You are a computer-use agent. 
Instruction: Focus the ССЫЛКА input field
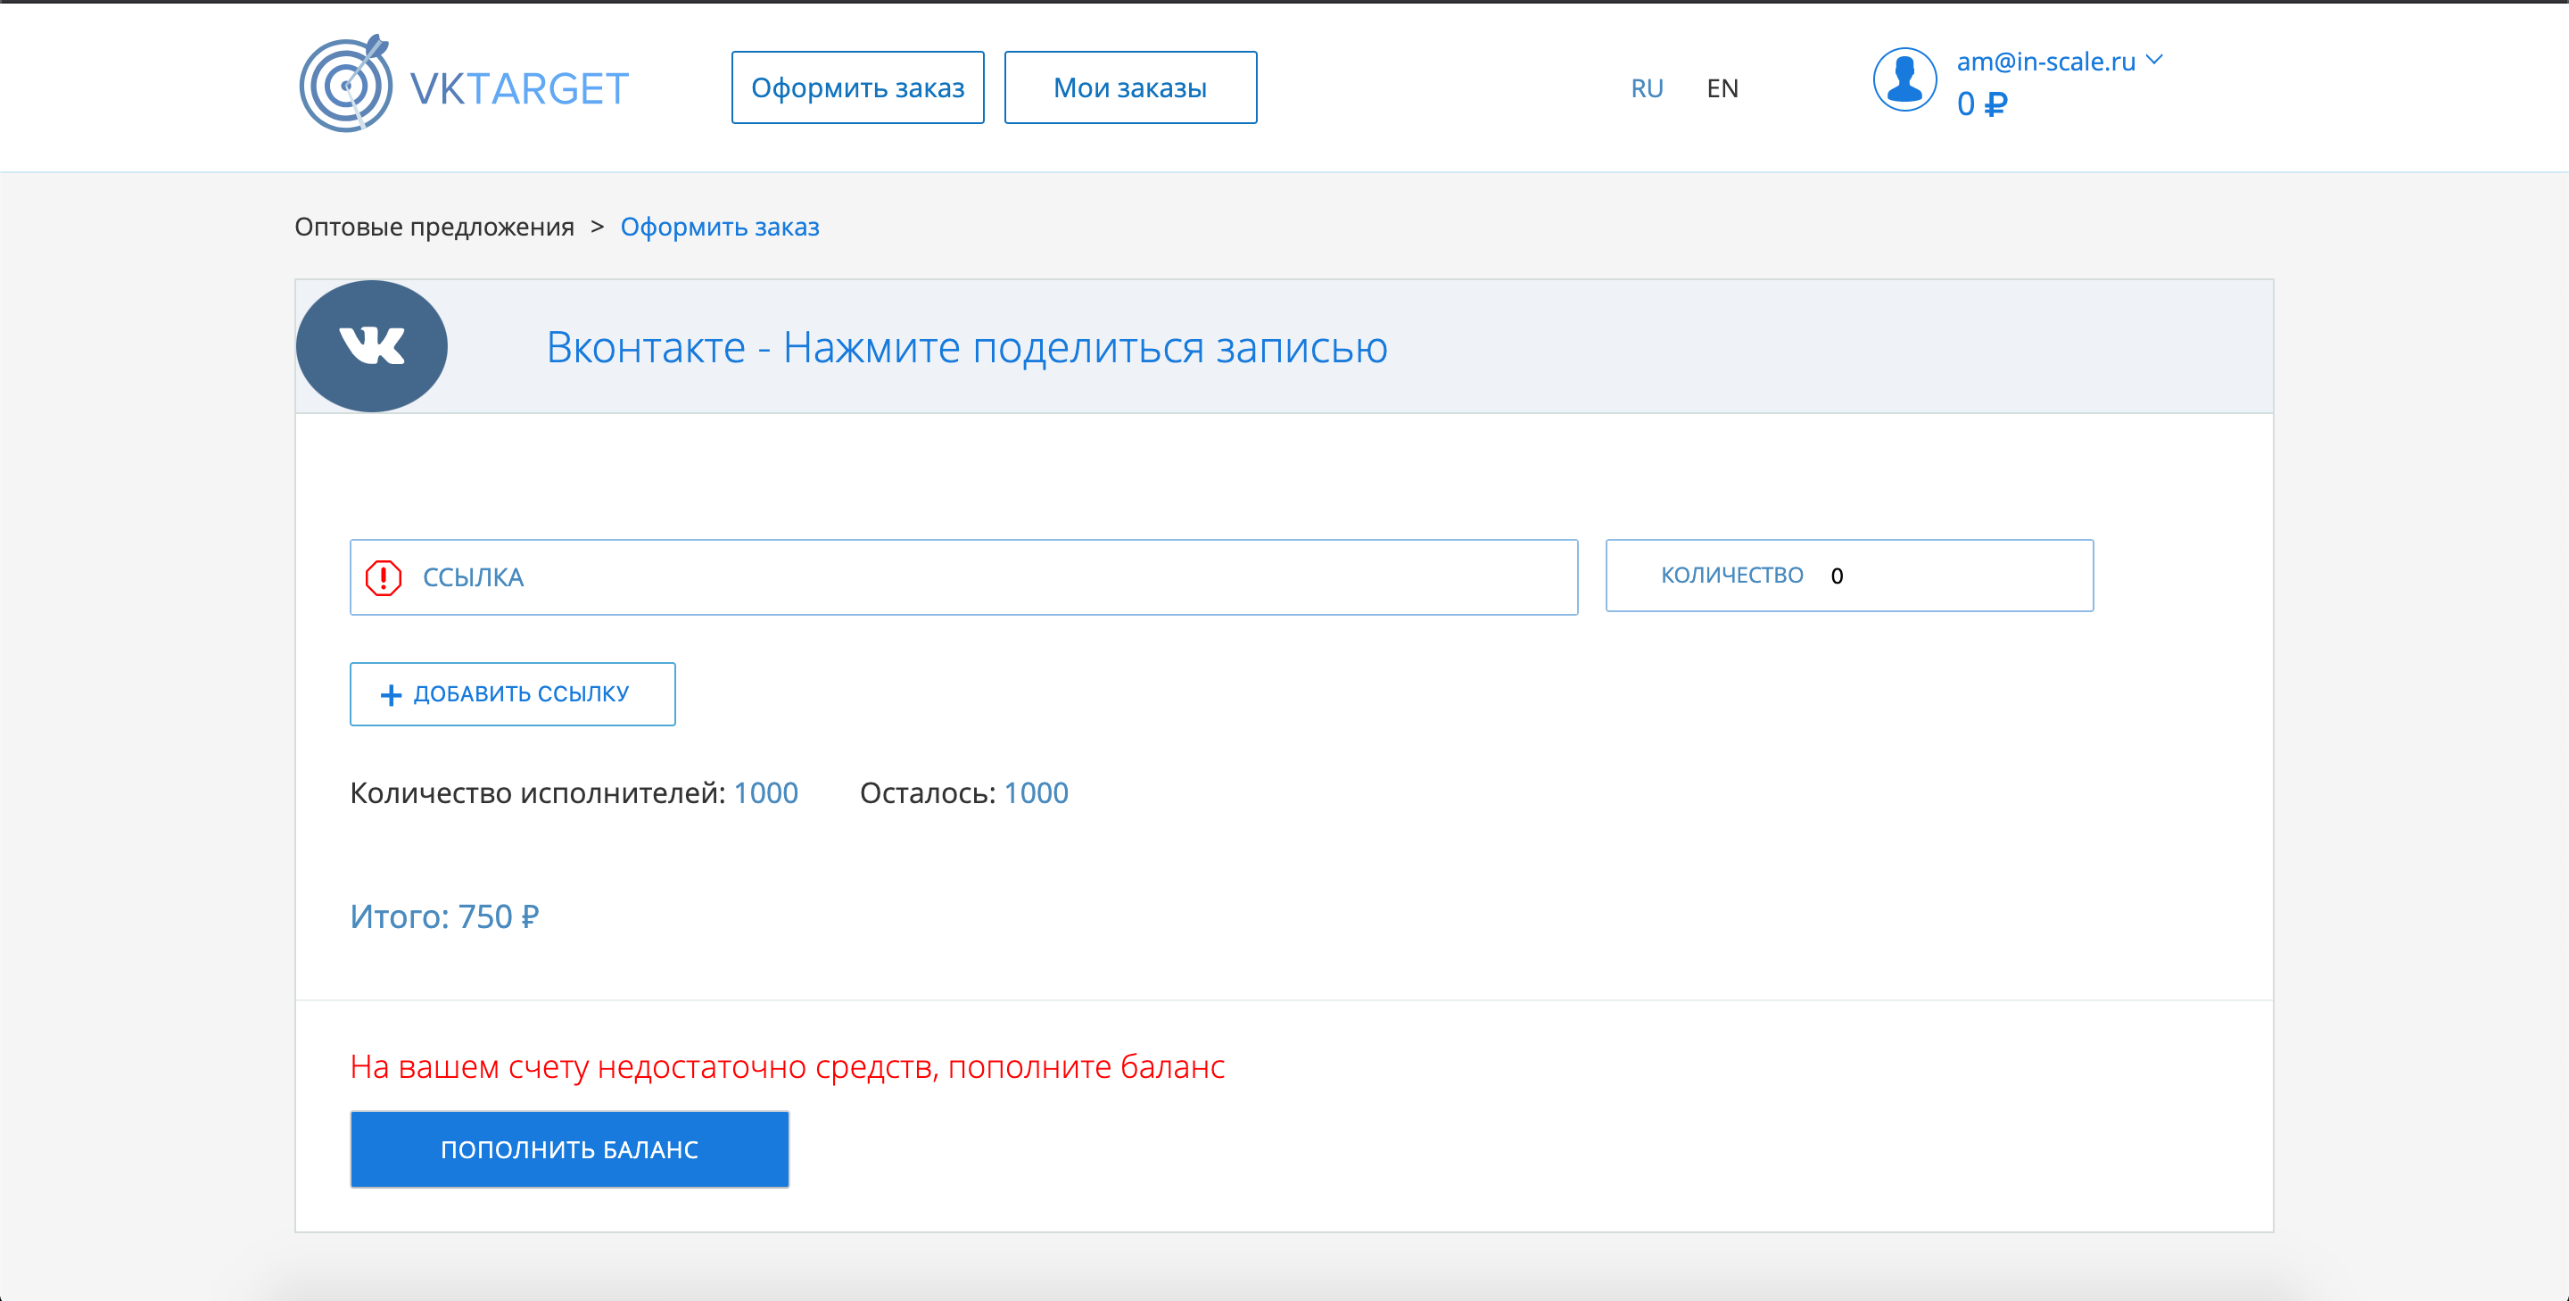[963, 577]
